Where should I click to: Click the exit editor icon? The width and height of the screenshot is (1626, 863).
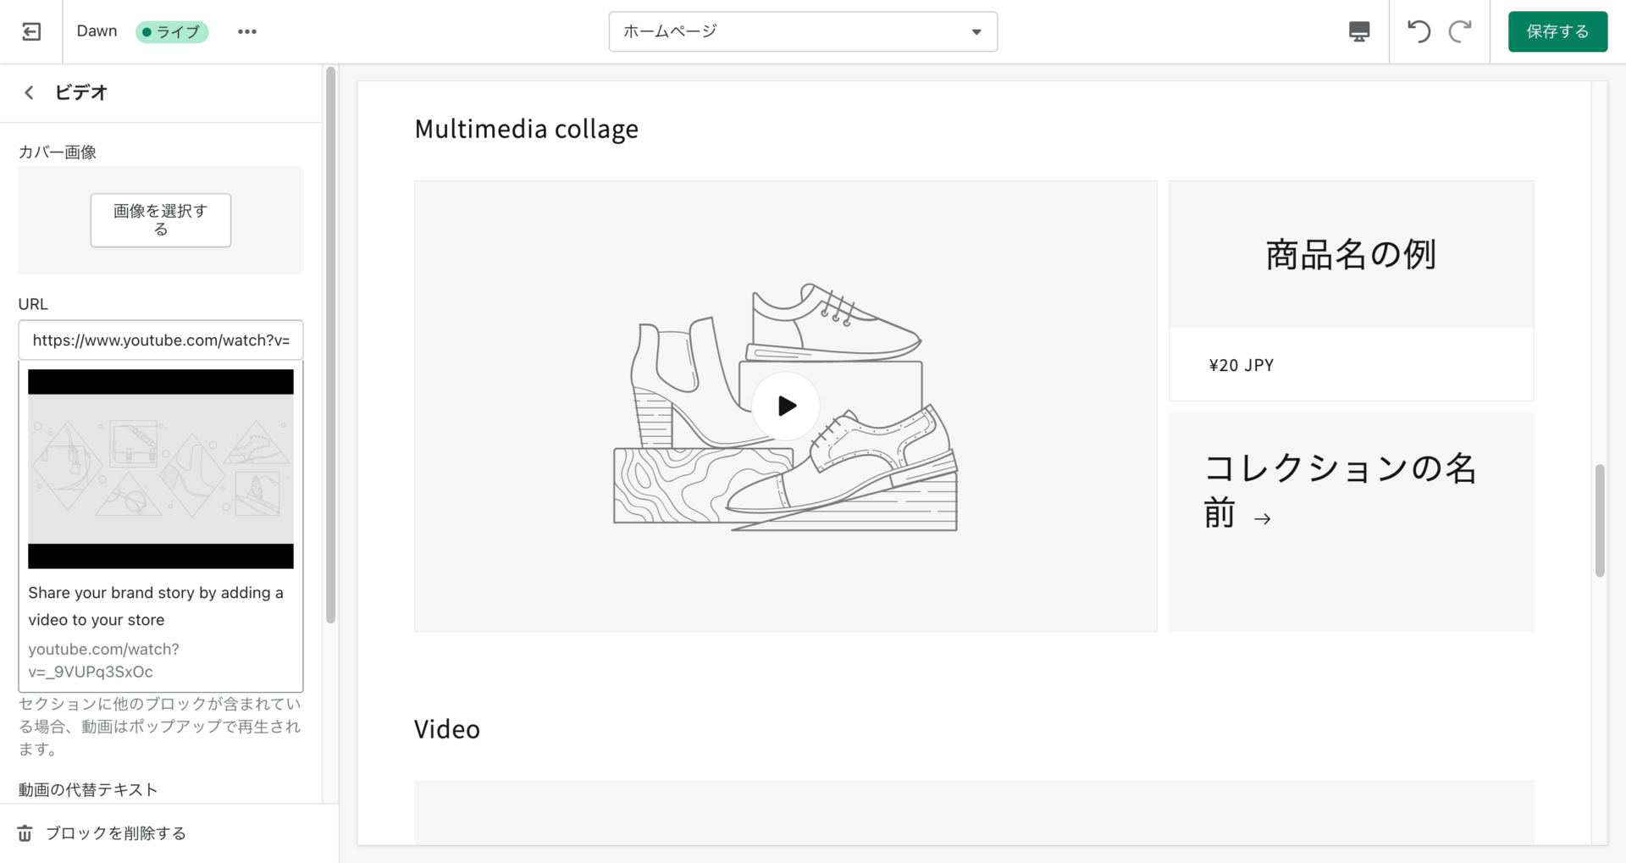point(31,31)
